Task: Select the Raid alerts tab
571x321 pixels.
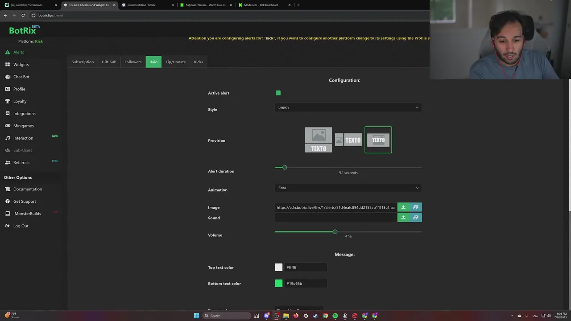Action: click(x=153, y=62)
